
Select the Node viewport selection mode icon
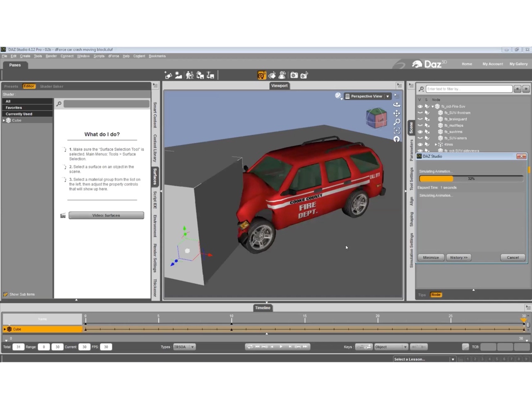[261, 75]
